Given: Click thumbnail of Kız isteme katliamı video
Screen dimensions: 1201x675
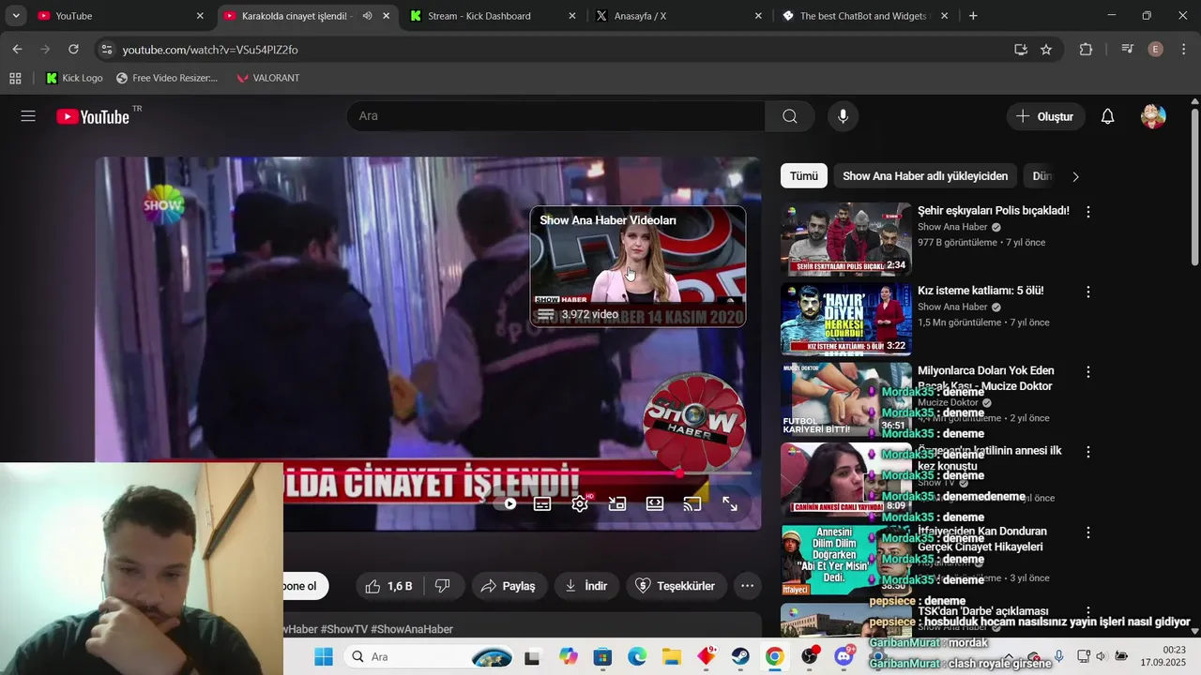Looking at the screenshot, I should (846, 319).
